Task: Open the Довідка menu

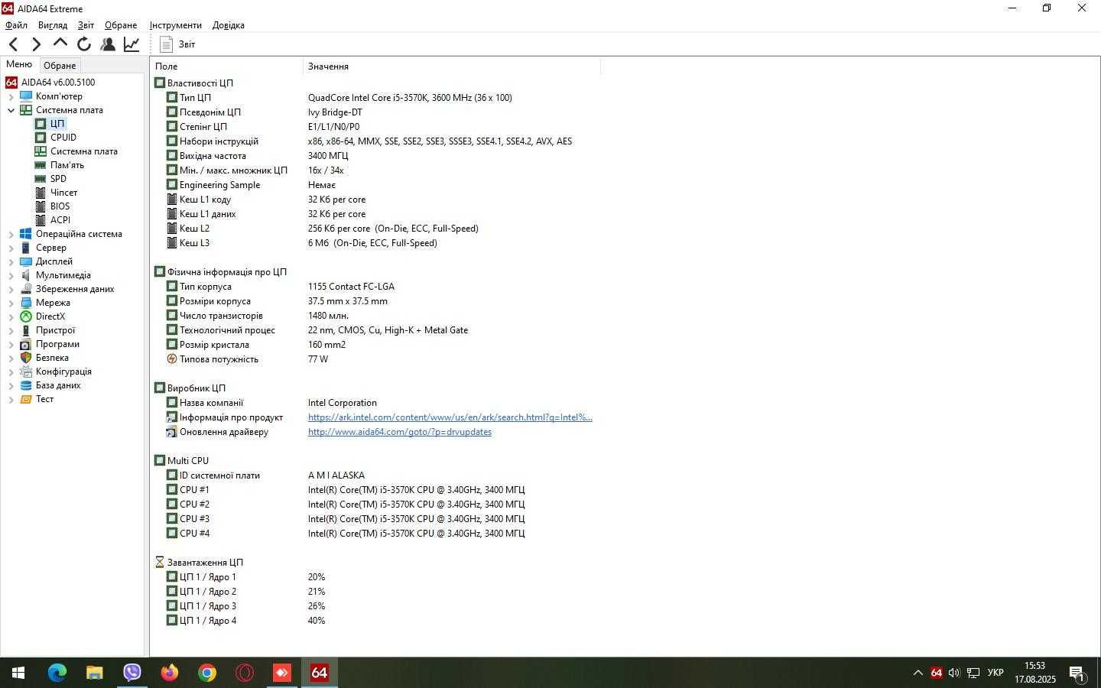Action: [x=229, y=25]
